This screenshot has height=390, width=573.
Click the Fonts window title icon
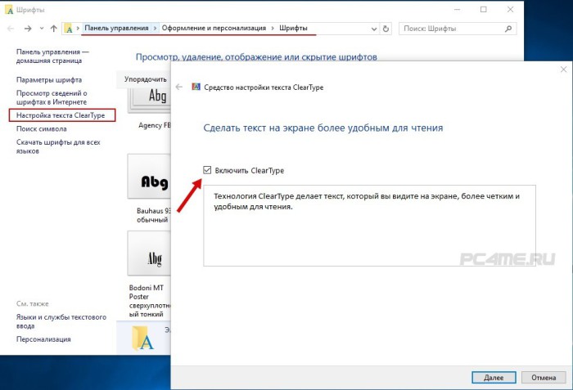pos(10,10)
